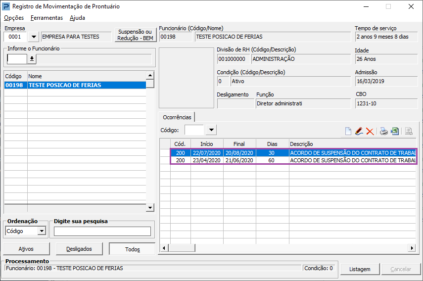This screenshot has height=281, width=423.
Task: Click the employee list Nome column header
Action: (x=86, y=76)
